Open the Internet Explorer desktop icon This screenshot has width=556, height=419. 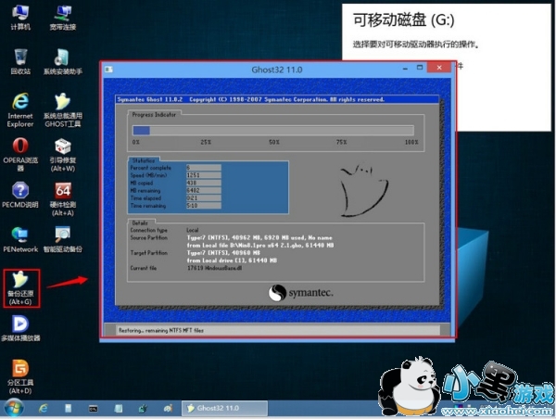pos(20,110)
